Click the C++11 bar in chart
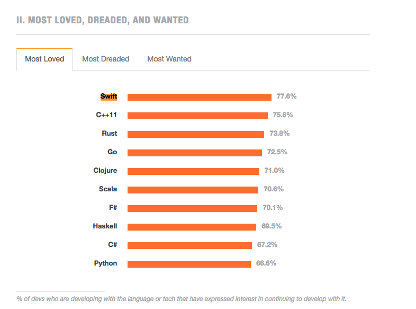416x309 pixels. click(x=197, y=116)
